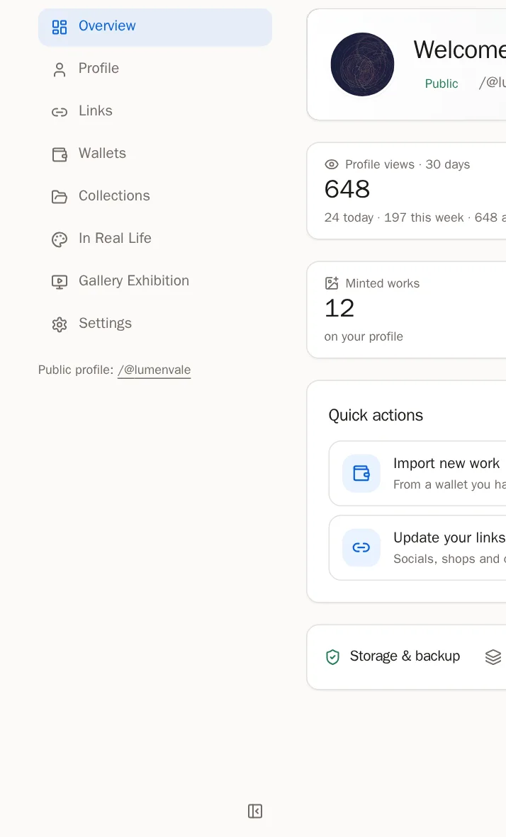Click the wallet icon in Import new work

(361, 473)
